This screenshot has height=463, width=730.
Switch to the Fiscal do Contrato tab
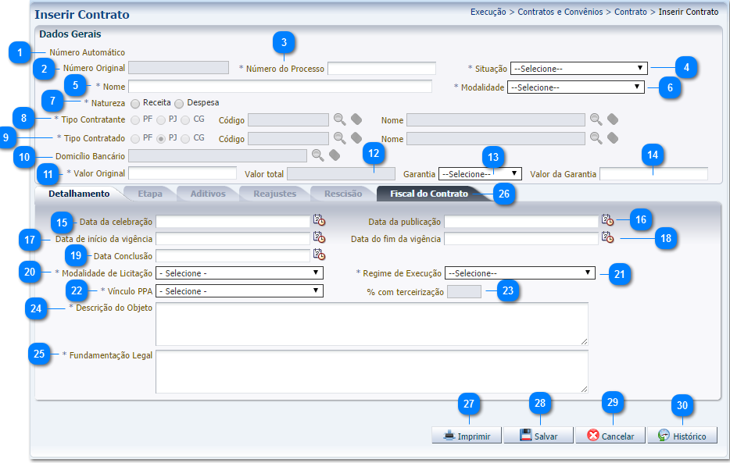[x=428, y=193]
